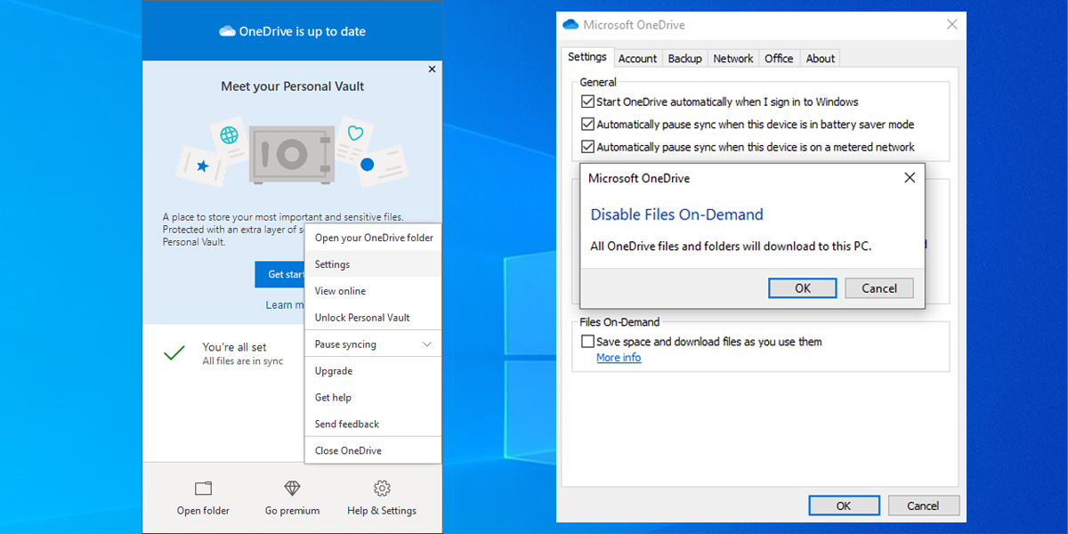This screenshot has height=534, width=1068.
Task: Toggle auto pause sync on metered network
Action: click(587, 147)
